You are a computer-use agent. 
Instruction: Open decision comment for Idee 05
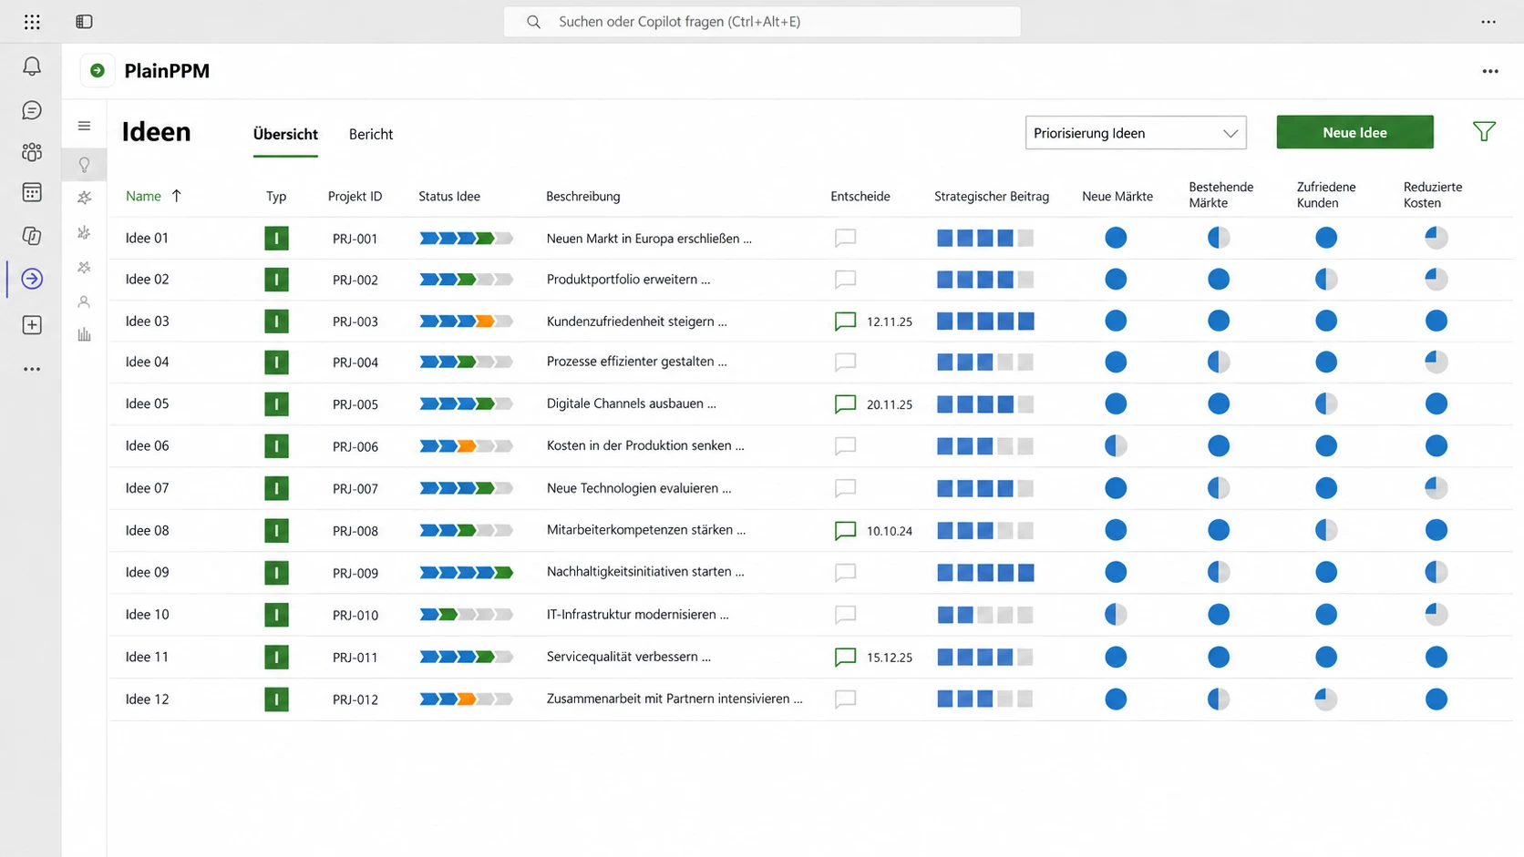click(x=845, y=404)
